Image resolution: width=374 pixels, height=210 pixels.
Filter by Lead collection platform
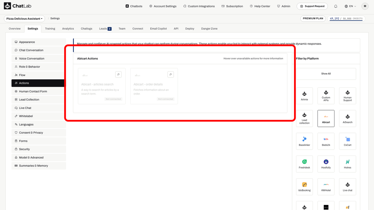point(304,119)
